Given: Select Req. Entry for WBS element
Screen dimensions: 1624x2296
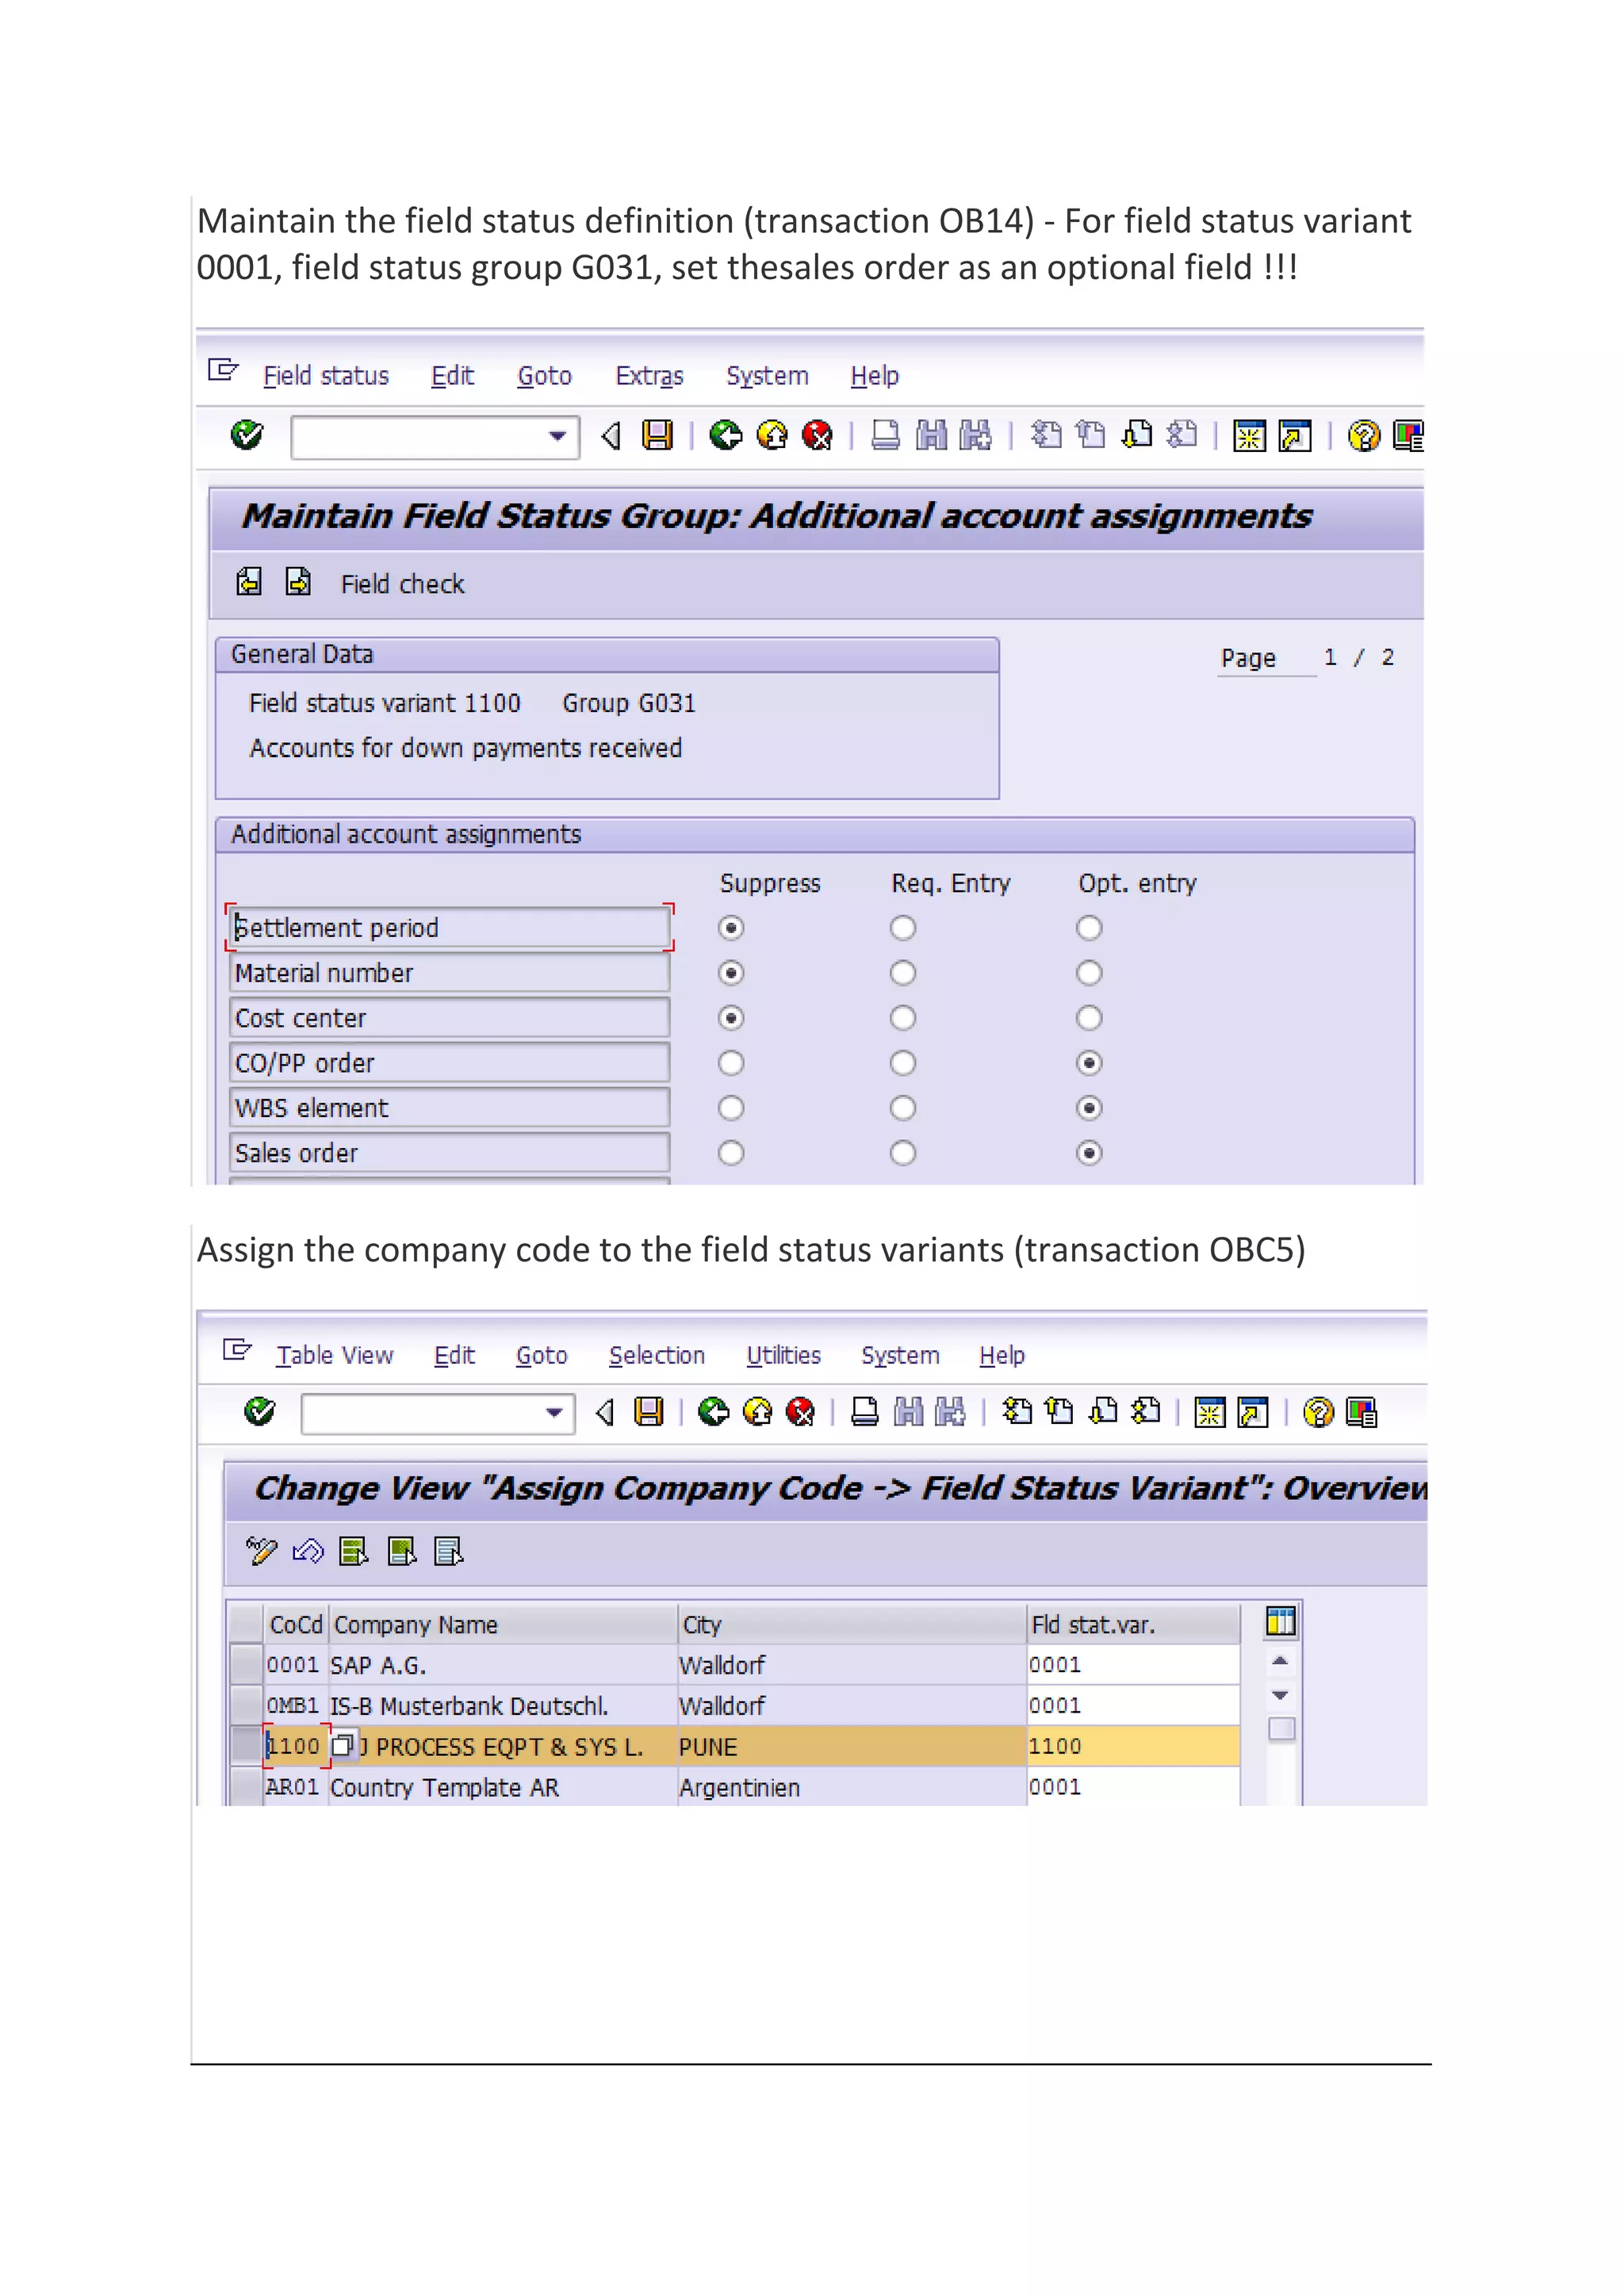Looking at the screenshot, I should tap(903, 1108).
